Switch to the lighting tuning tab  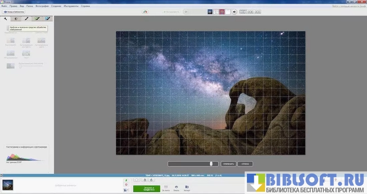[16, 19]
